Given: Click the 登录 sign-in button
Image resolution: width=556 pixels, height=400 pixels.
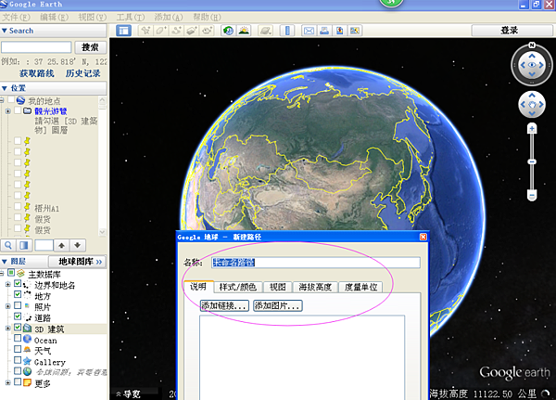Looking at the screenshot, I should [x=509, y=31].
